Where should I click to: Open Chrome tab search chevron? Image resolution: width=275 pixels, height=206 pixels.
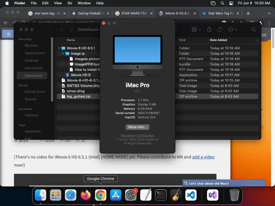point(269,13)
